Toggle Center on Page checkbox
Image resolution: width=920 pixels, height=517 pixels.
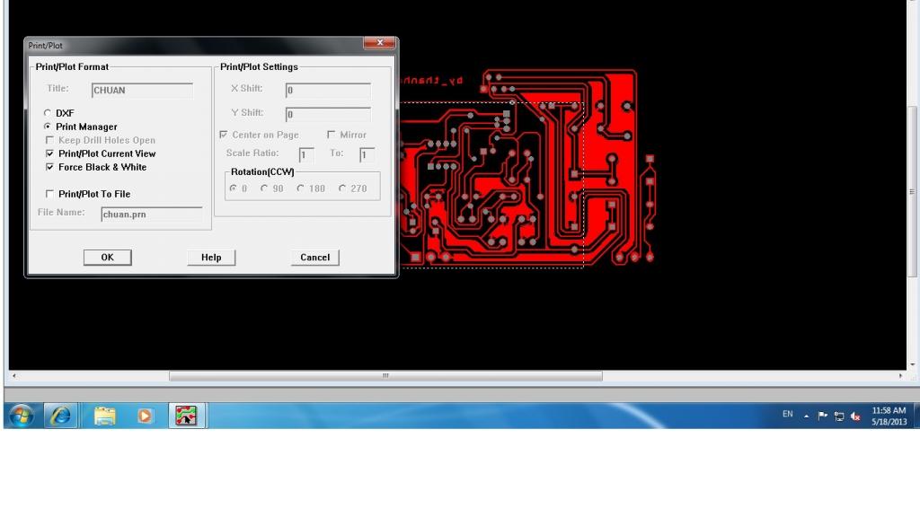point(224,135)
